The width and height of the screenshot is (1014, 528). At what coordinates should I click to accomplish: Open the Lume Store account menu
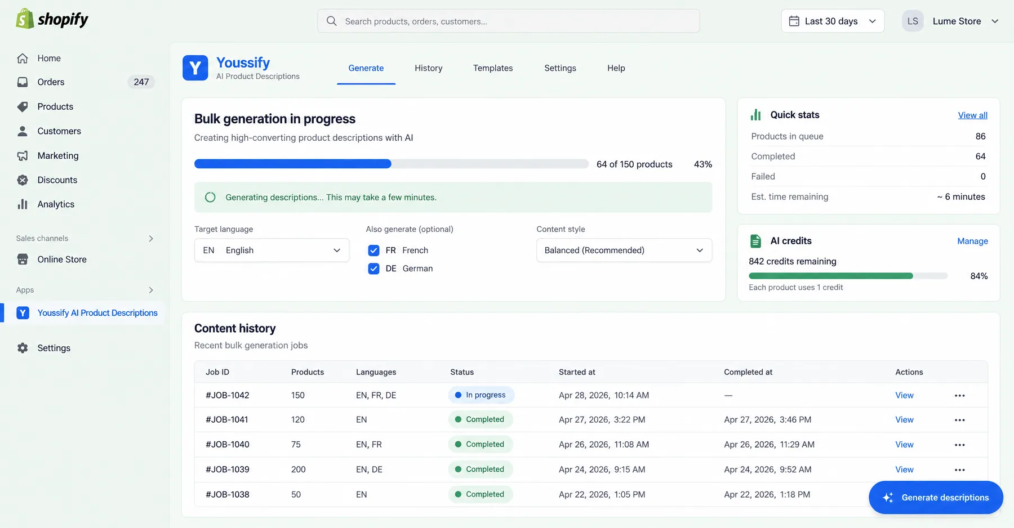(x=951, y=21)
